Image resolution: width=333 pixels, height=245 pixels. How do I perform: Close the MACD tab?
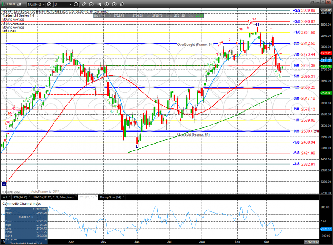76,197
